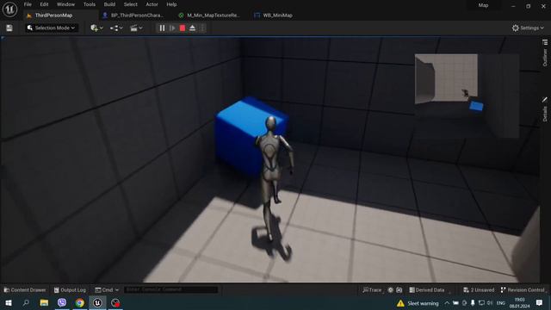
Task: Open Viber from taskbar
Action: pos(62,302)
